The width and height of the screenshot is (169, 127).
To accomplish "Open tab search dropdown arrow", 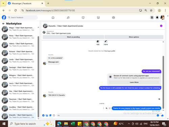I will (x=3, y=3).
